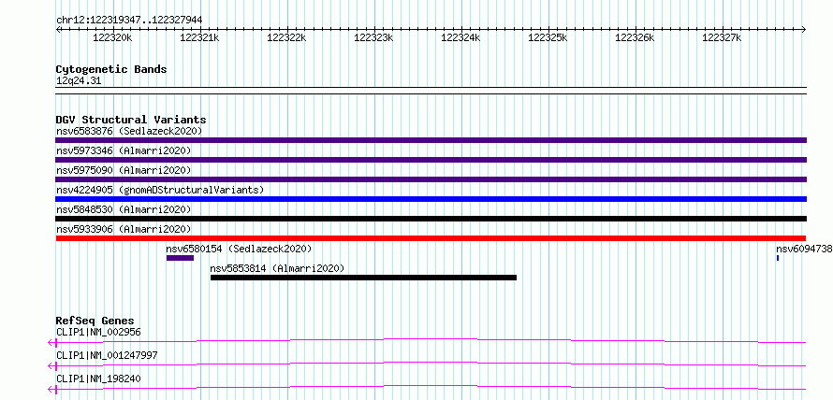Click the ruler's left end arrow
The width and height of the screenshot is (833, 400).
pyautogui.click(x=58, y=29)
